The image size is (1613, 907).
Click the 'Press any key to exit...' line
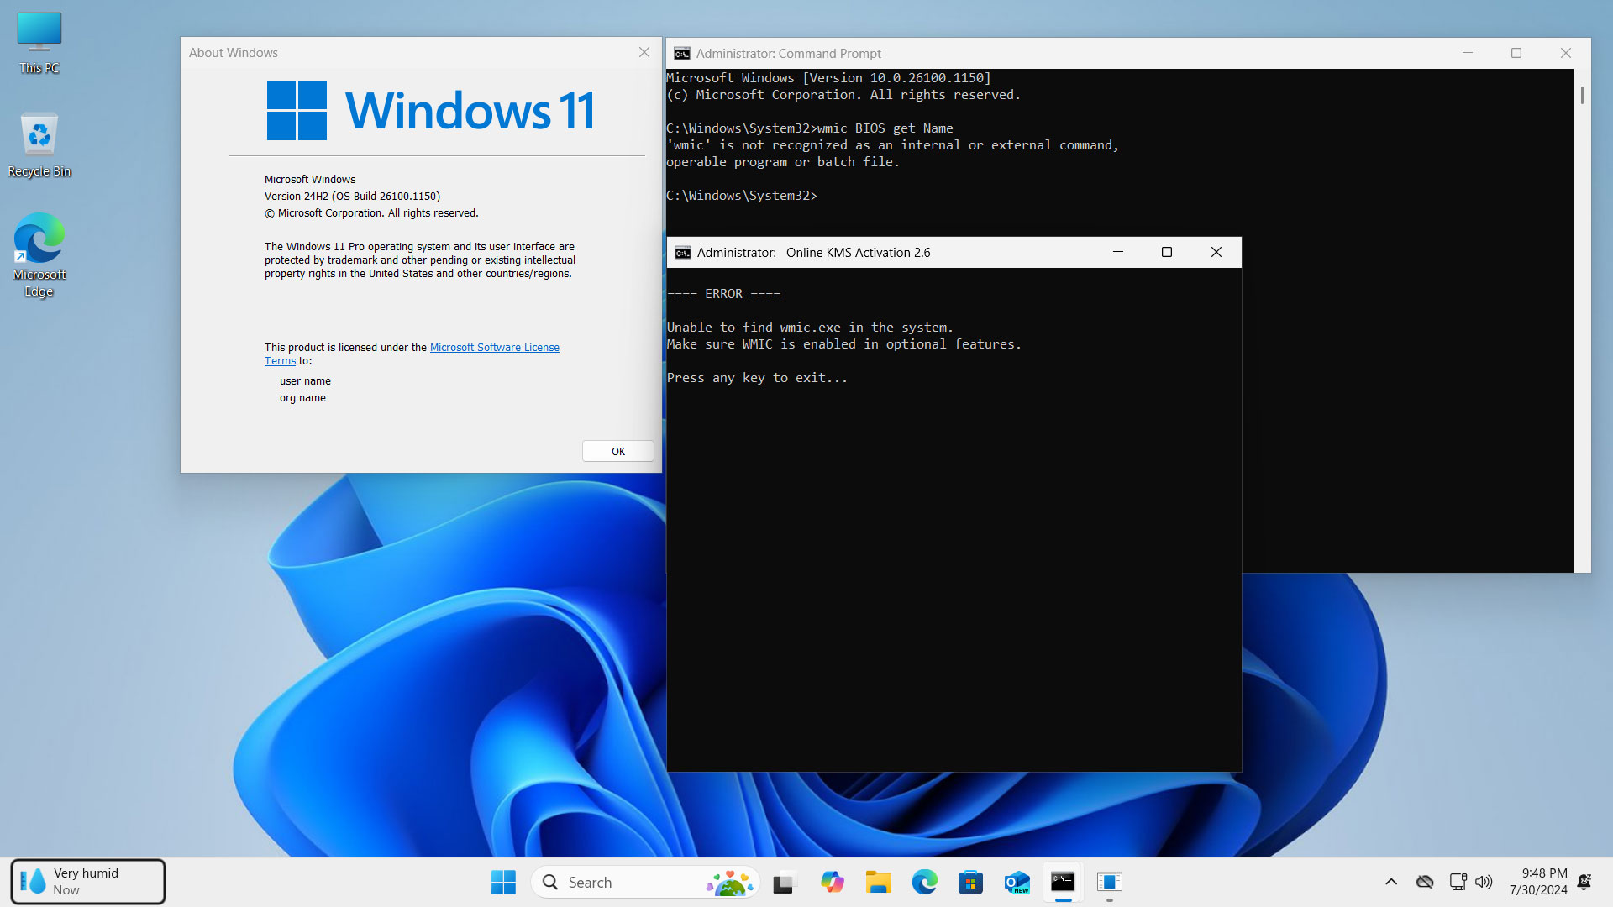757,378
